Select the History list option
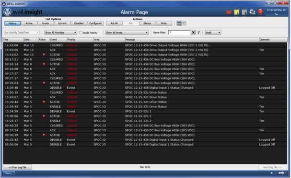This screenshot has width=291, height=178. (x=12, y=23)
